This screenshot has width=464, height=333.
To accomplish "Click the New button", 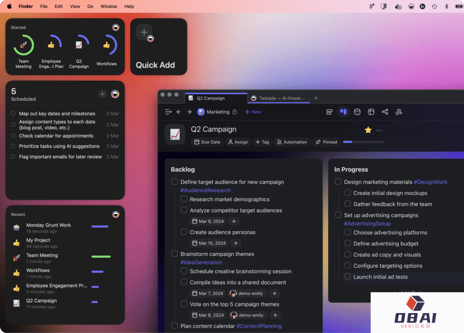I will tap(253, 112).
